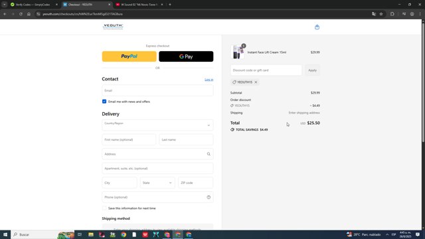Open File Explorer from the taskbar

point(91,234)
